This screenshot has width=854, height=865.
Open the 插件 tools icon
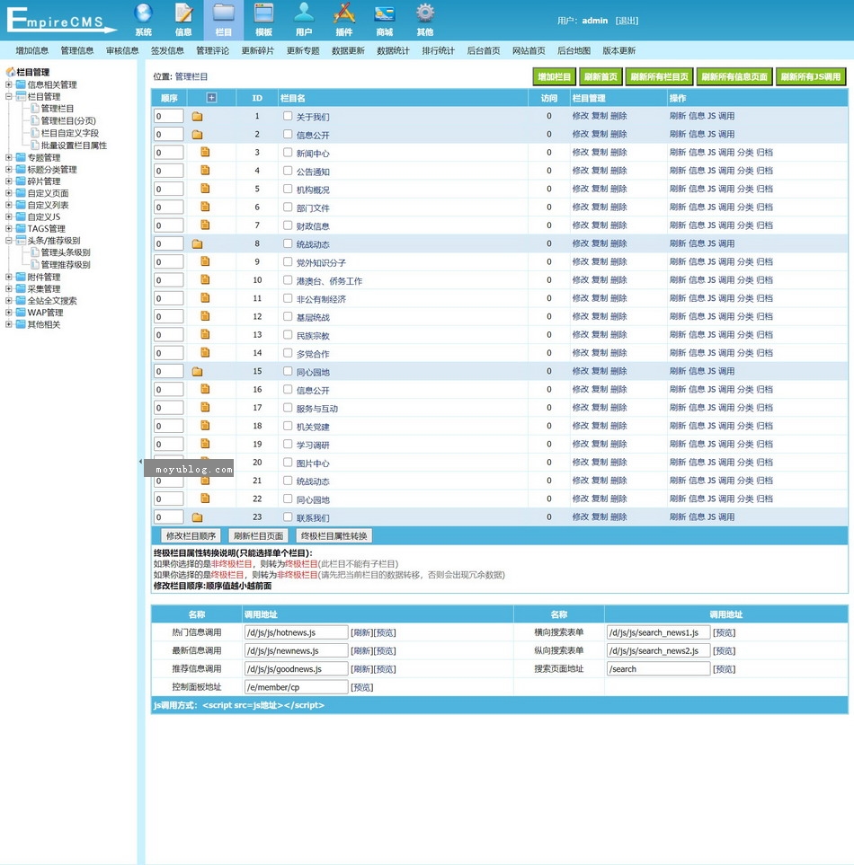point(344,13)
